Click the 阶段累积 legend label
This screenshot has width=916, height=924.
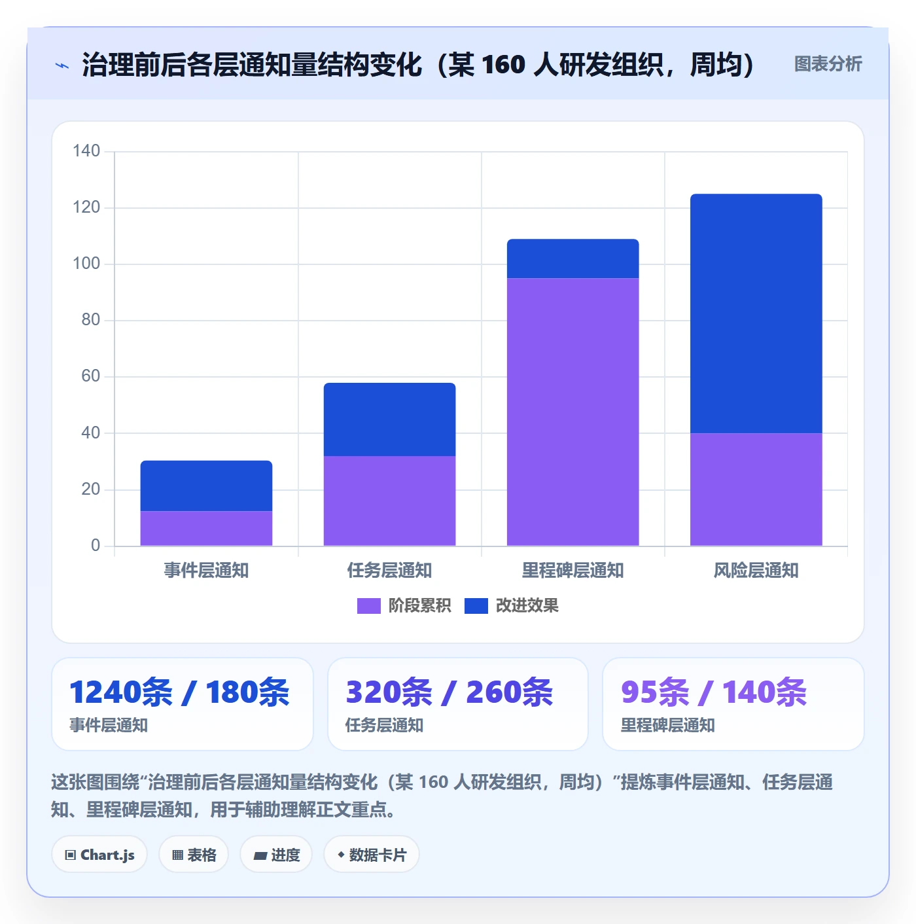pyautogui.click(x=419, y=606)
